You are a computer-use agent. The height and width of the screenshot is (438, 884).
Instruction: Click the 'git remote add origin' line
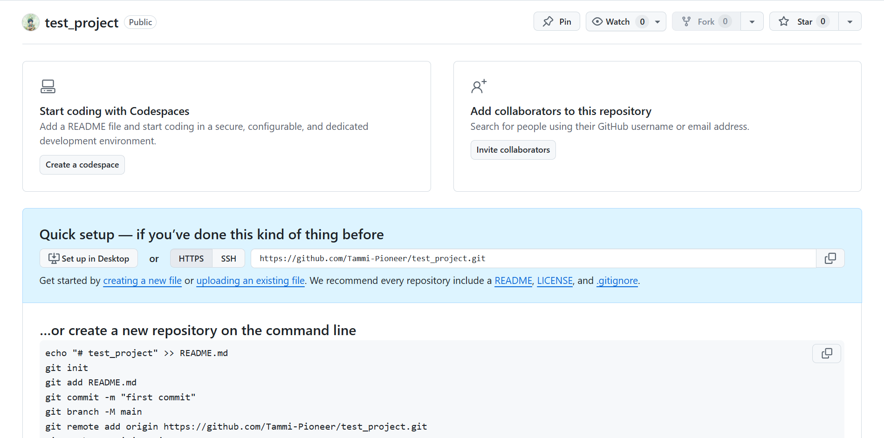[236, 427]
